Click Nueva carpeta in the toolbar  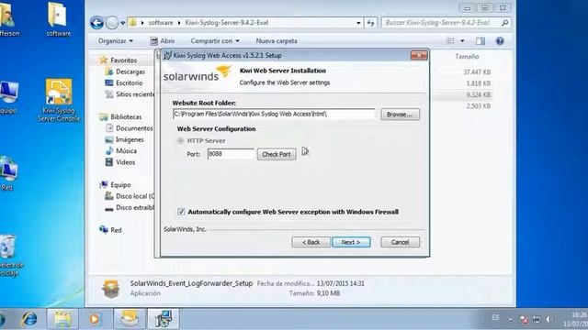tap(277, 40)
